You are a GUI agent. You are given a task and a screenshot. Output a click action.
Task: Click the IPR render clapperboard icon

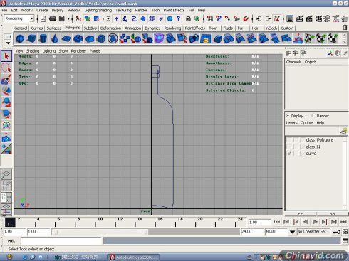tap(309, 18)
